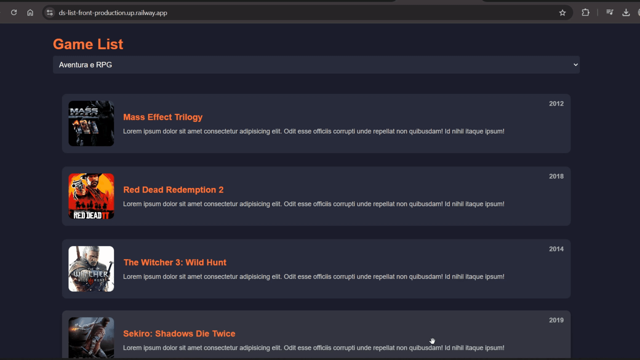Screen dimensions: 640x360
Task: Click the Sekiro description text
Action: tap(314, 348)
